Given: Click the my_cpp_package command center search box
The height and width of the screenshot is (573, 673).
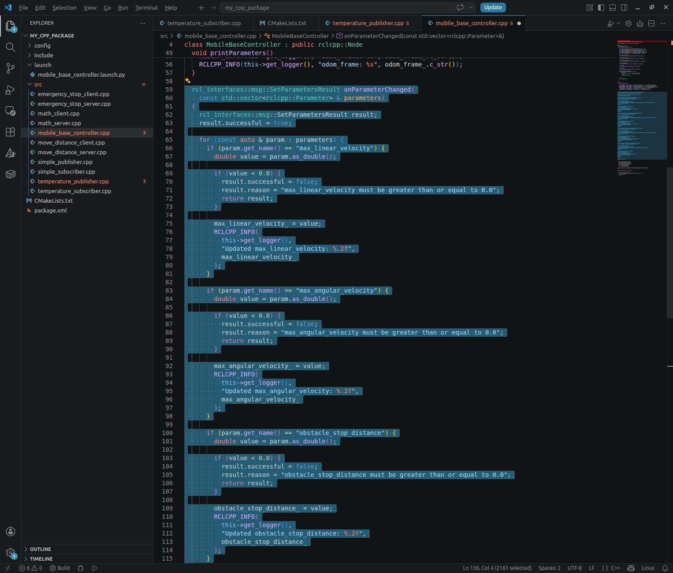Looking at the screenshot, I should pos(338,7).
